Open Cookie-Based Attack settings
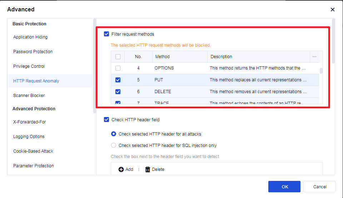343x198 pixels. (33, 151)
